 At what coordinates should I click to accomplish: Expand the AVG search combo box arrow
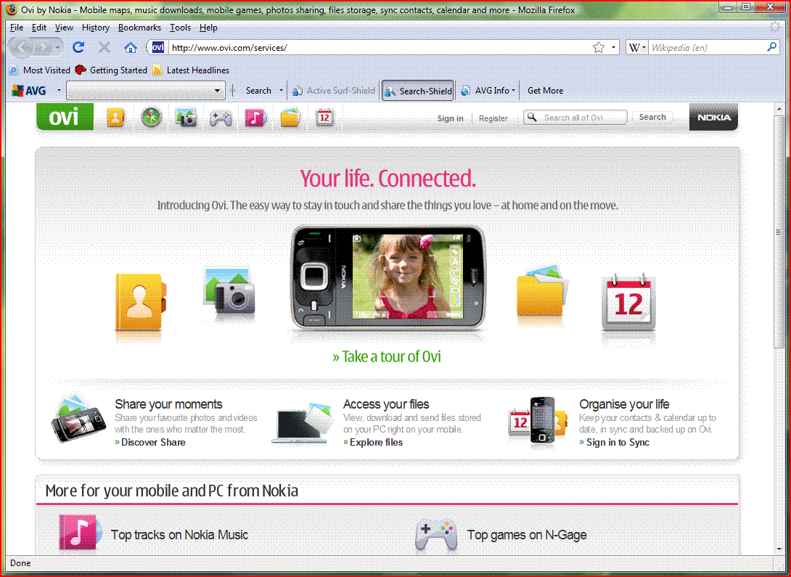click(218, 91)
